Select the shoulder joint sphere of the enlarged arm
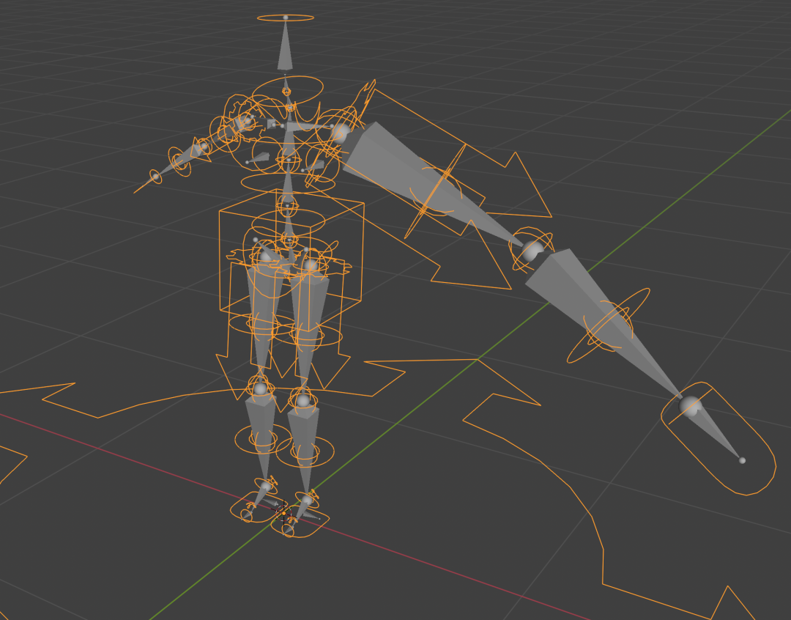791x620 pixels. tap(341, 133)
